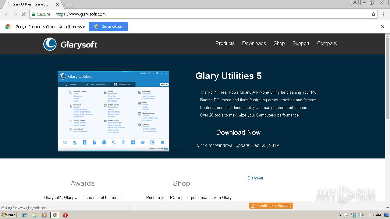Click the Chrome logo in the infobar

8,27
